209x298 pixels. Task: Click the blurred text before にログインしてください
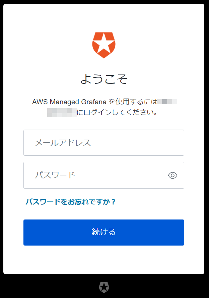click(62, 113)
